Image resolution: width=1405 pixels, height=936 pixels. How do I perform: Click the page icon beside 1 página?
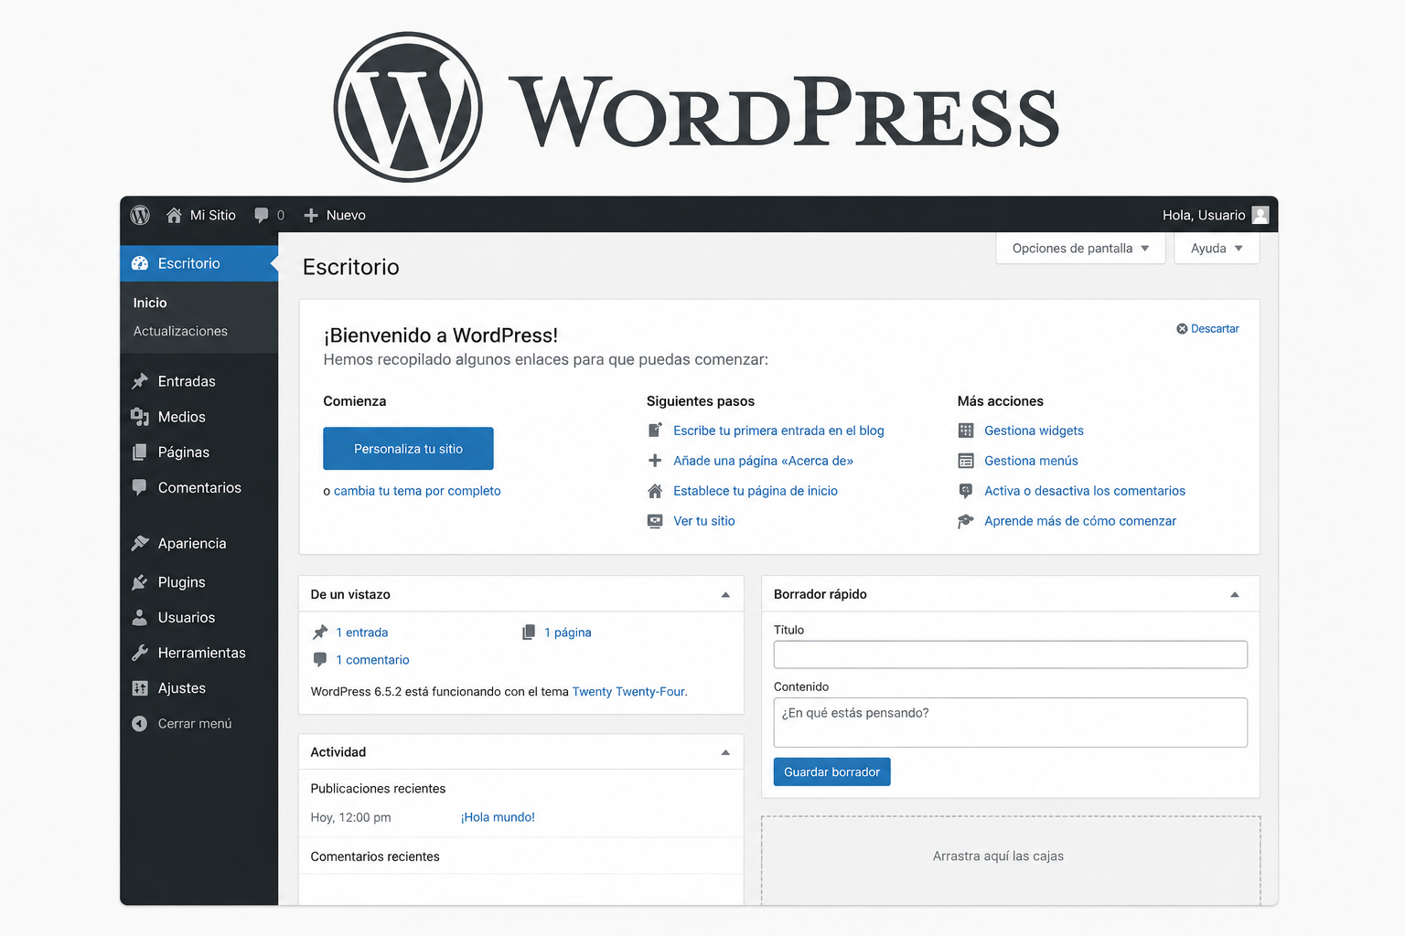[529, 633]
